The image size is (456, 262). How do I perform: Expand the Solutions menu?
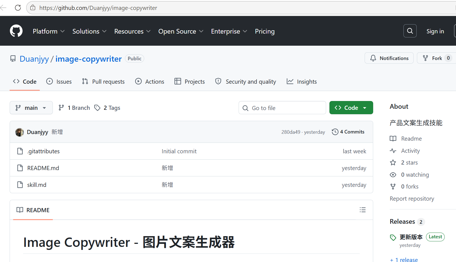89,31
